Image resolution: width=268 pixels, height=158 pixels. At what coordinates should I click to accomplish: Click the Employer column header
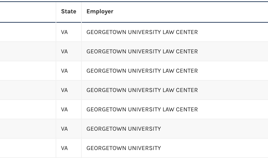point(100,12)
